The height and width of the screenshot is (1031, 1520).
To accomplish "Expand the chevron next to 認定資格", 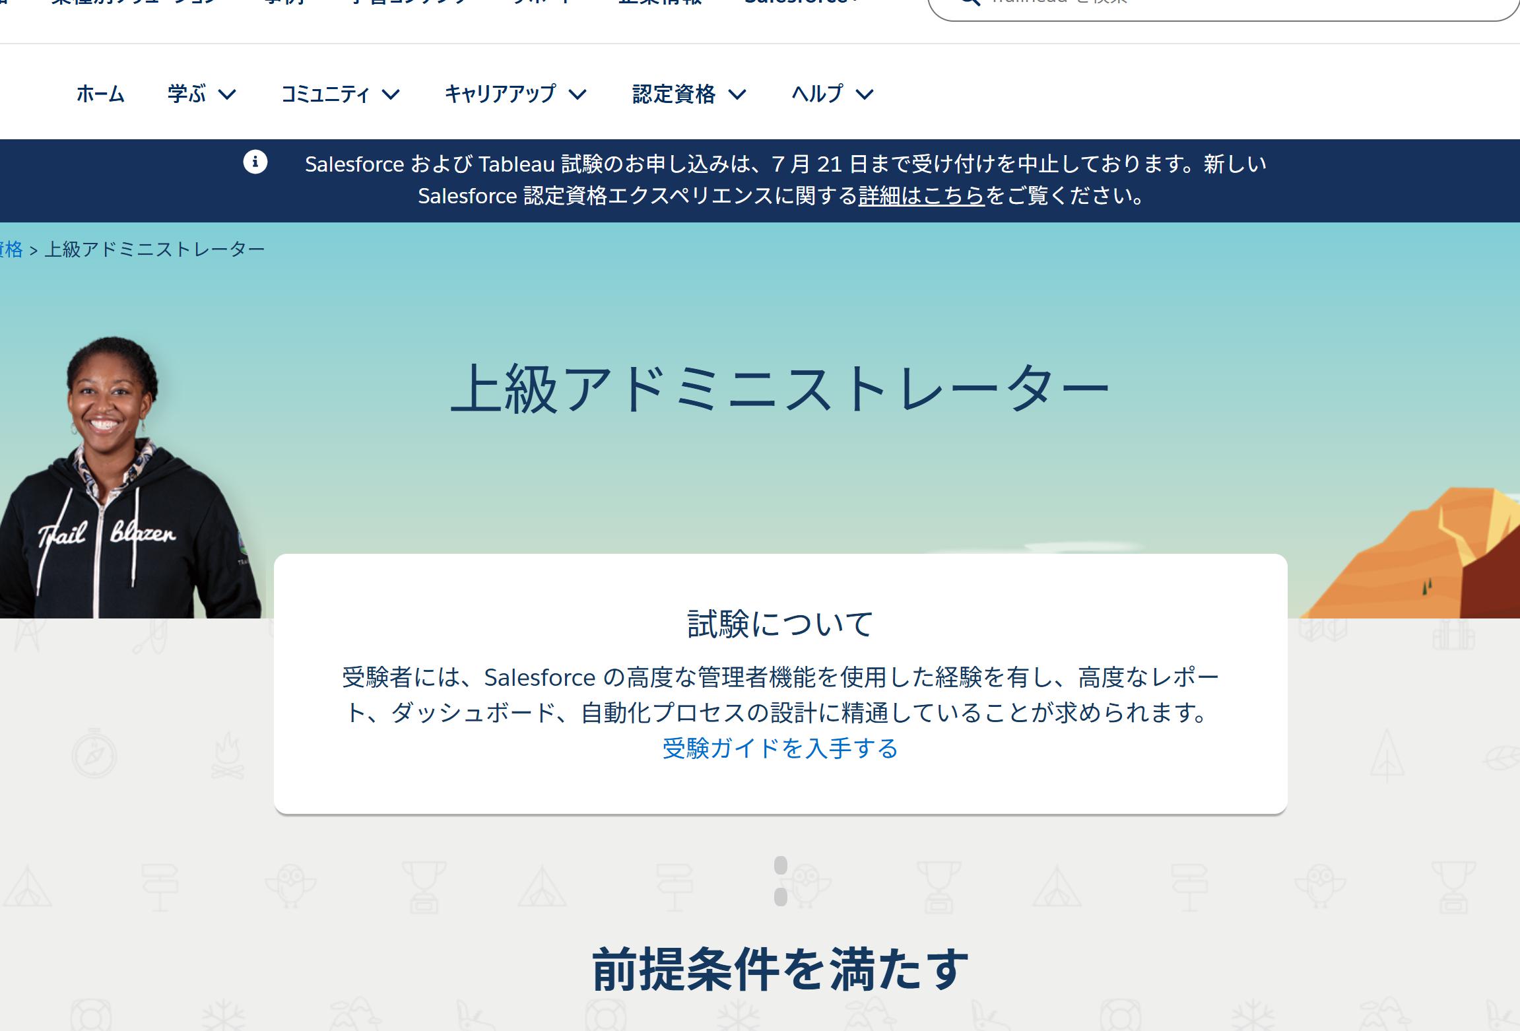I will tap(737, 95).
